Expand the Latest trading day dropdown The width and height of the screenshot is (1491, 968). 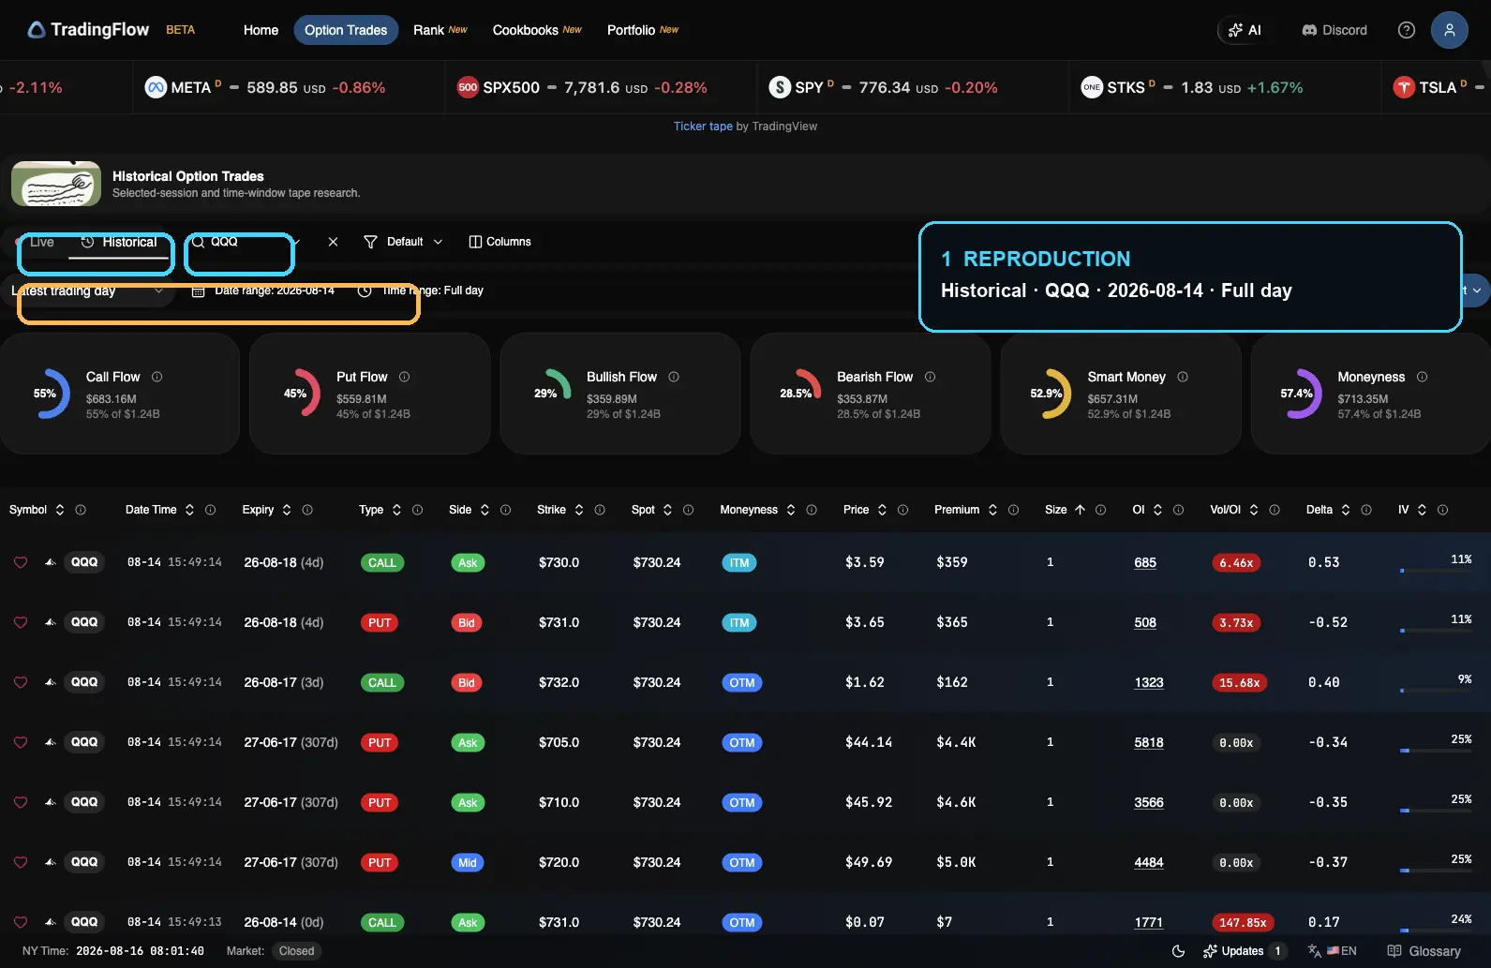point(87,290)
